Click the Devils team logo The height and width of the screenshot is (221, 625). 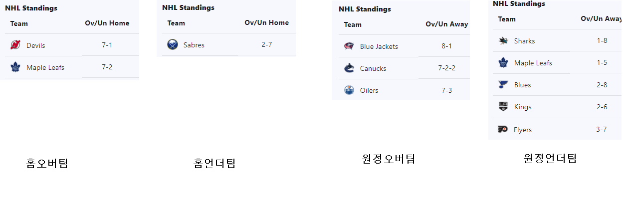point(15,45)
